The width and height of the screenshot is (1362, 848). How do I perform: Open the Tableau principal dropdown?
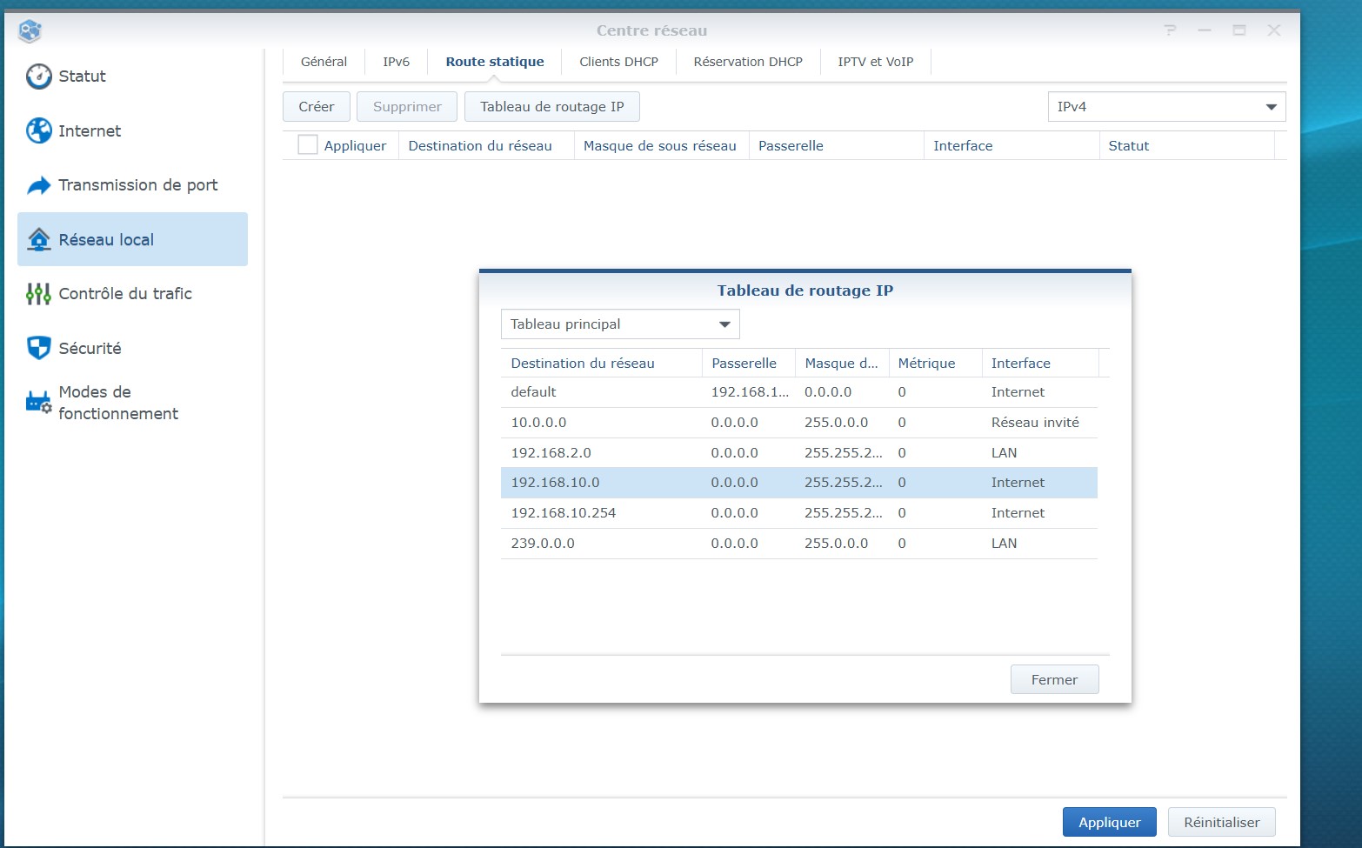coord(620,324)
